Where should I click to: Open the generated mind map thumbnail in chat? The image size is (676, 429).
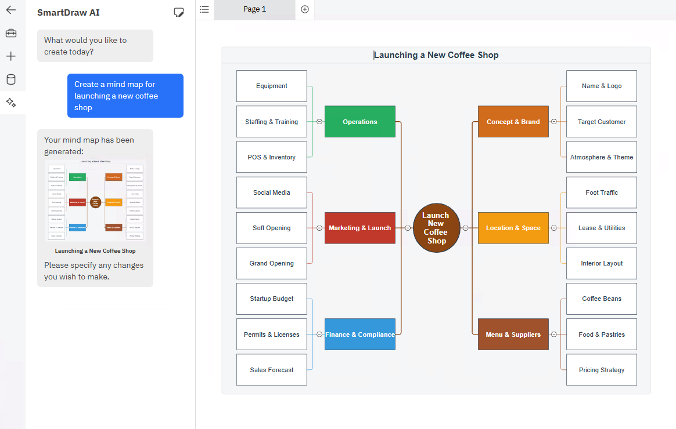pyautogui.click(x=95, y=201)
